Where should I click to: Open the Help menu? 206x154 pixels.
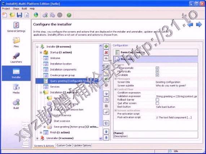click(32, 9)
